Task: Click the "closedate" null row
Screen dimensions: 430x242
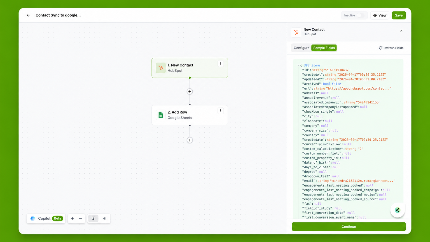Action: point(317,121)
